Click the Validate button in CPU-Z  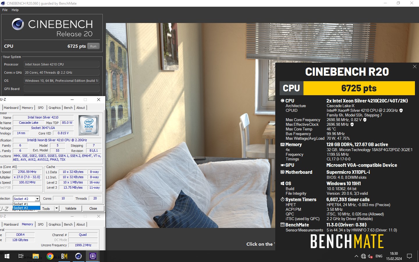point(71,208)
